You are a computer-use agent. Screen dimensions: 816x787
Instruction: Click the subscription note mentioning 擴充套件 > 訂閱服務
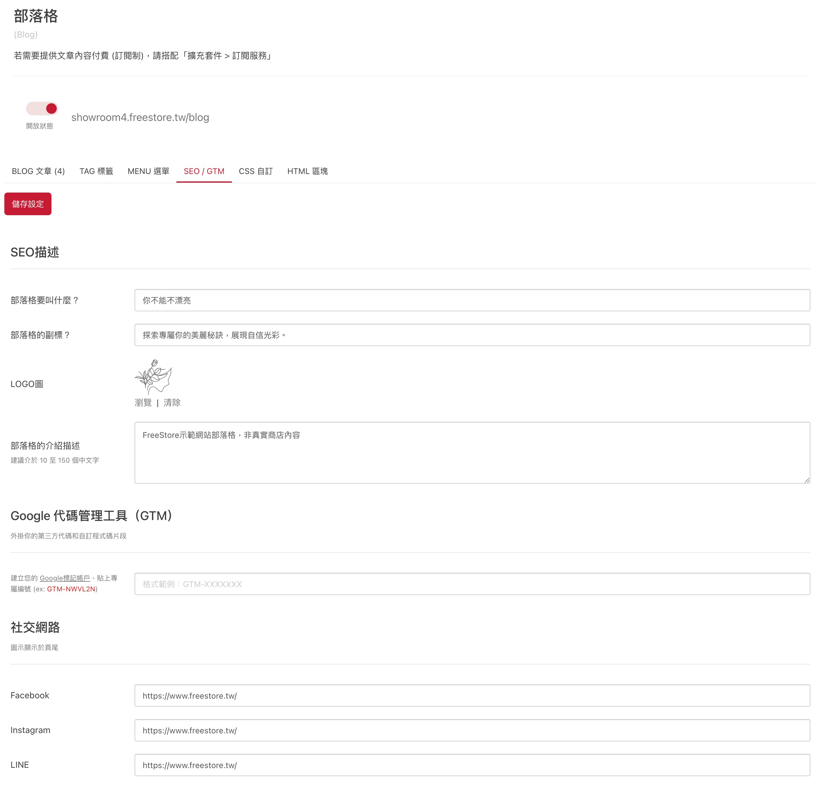[143, 56]
